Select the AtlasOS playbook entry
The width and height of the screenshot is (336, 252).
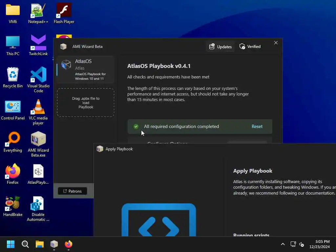pos(86,70)
